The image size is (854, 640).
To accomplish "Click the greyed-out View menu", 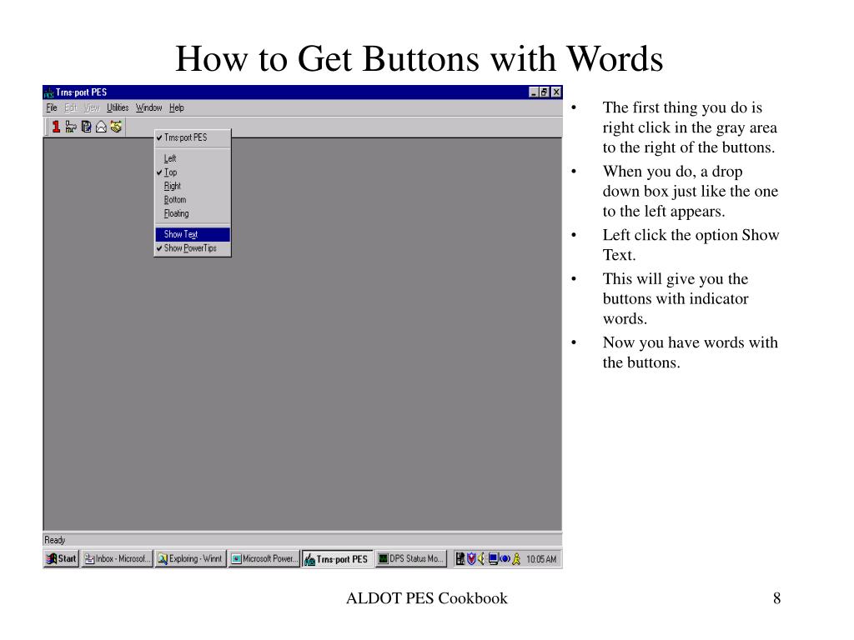I will click(92, 107).
